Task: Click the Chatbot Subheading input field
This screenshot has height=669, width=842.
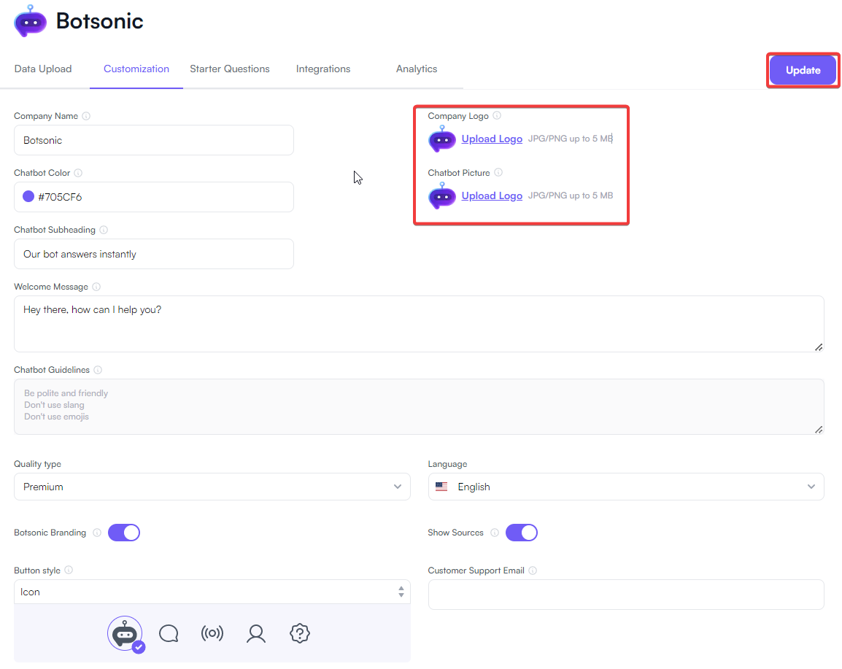Action: 153,254
